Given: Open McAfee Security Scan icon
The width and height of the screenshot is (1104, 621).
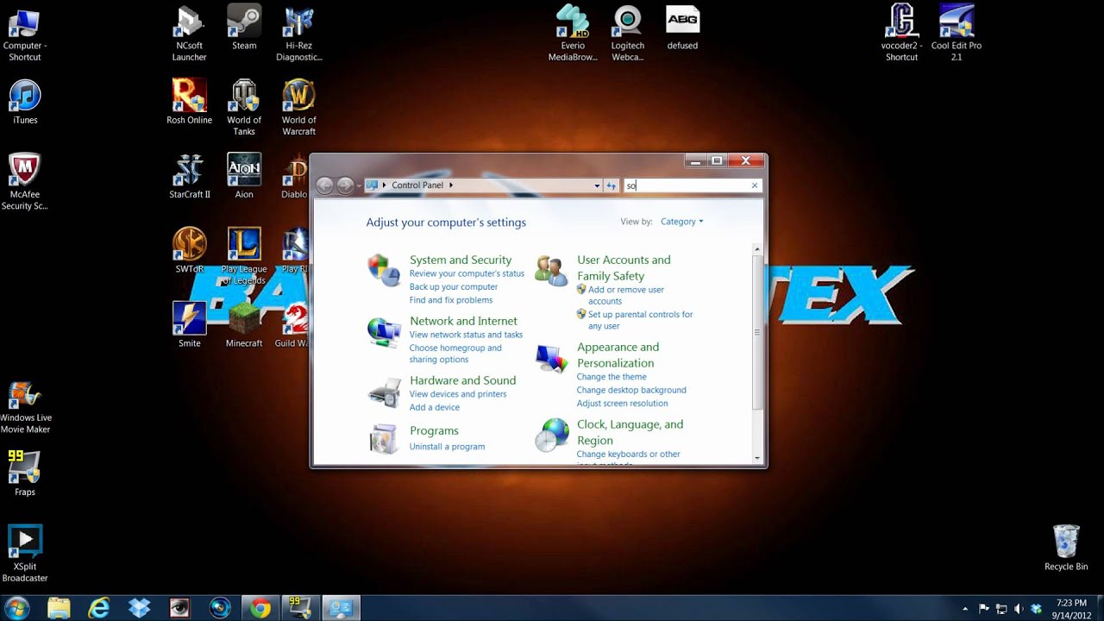Looking at the screenshot, I should 25,182.
